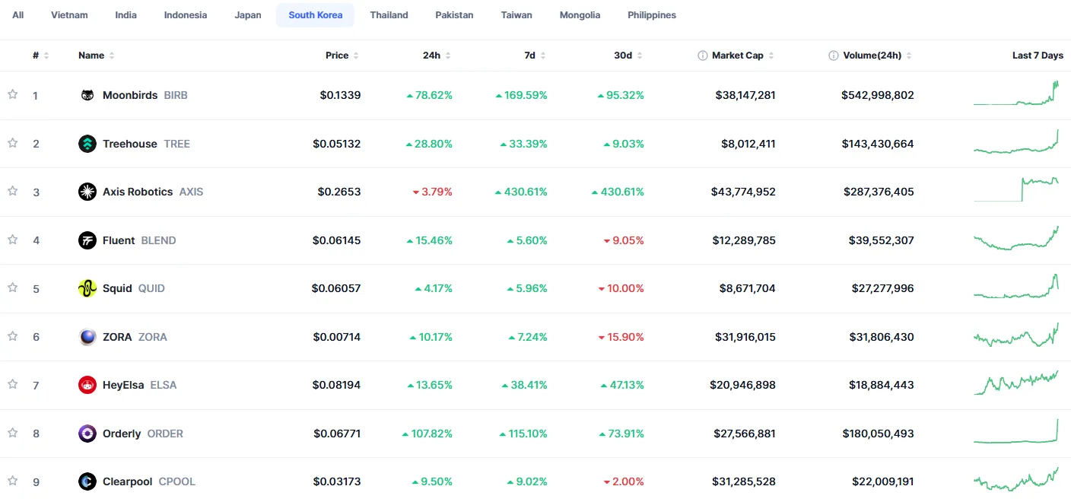
Task: Open the Axis Robotics 7-day sparkline chart
Action: (1016, 189)
